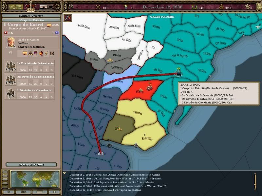The height and width of the screenshot is (196, 262).
Task: Click the reorganize hierarchy icon for the army
Action: coord(30,54)
